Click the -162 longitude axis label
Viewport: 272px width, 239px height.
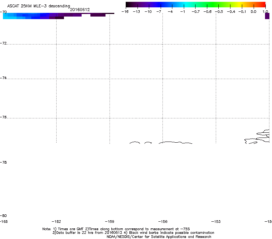(x=56, y=222)
